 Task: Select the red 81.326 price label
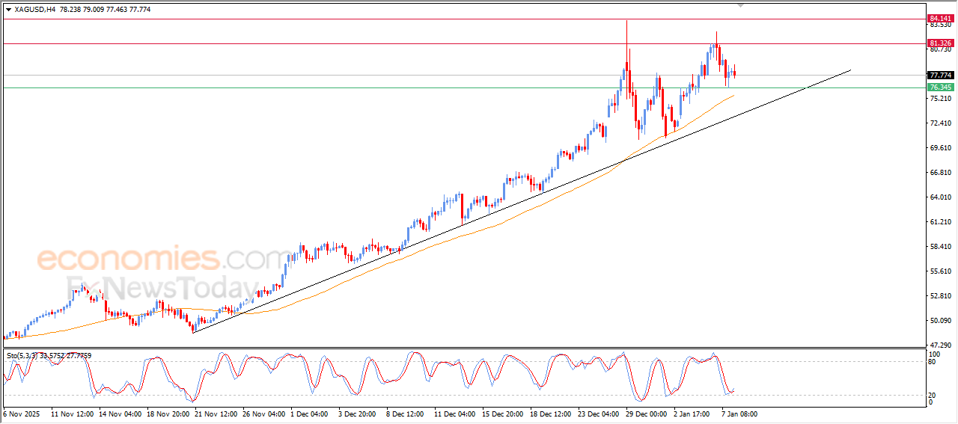point(939,43)
